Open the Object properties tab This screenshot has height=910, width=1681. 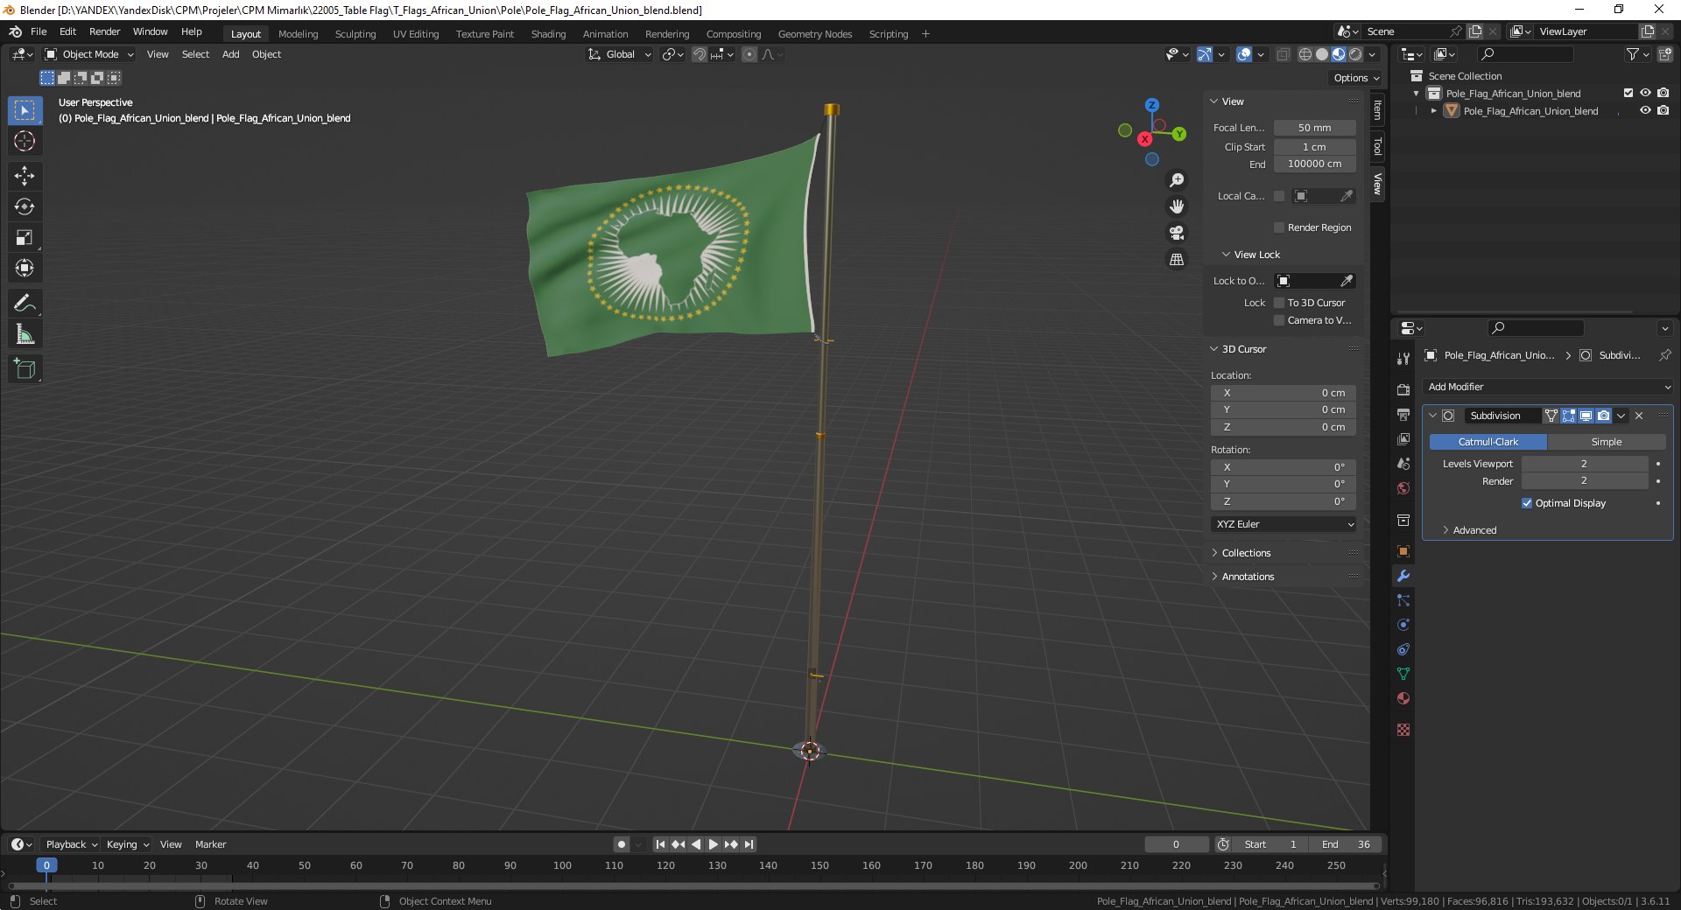coord(1403,551)
